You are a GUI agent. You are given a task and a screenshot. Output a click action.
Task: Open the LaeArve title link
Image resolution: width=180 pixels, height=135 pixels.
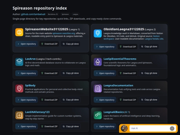30,59
